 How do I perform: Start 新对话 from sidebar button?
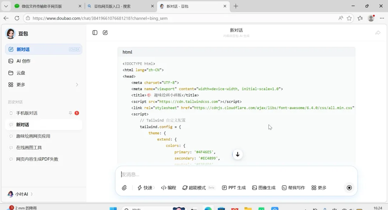pyautogui.click(x=43, y=49)
